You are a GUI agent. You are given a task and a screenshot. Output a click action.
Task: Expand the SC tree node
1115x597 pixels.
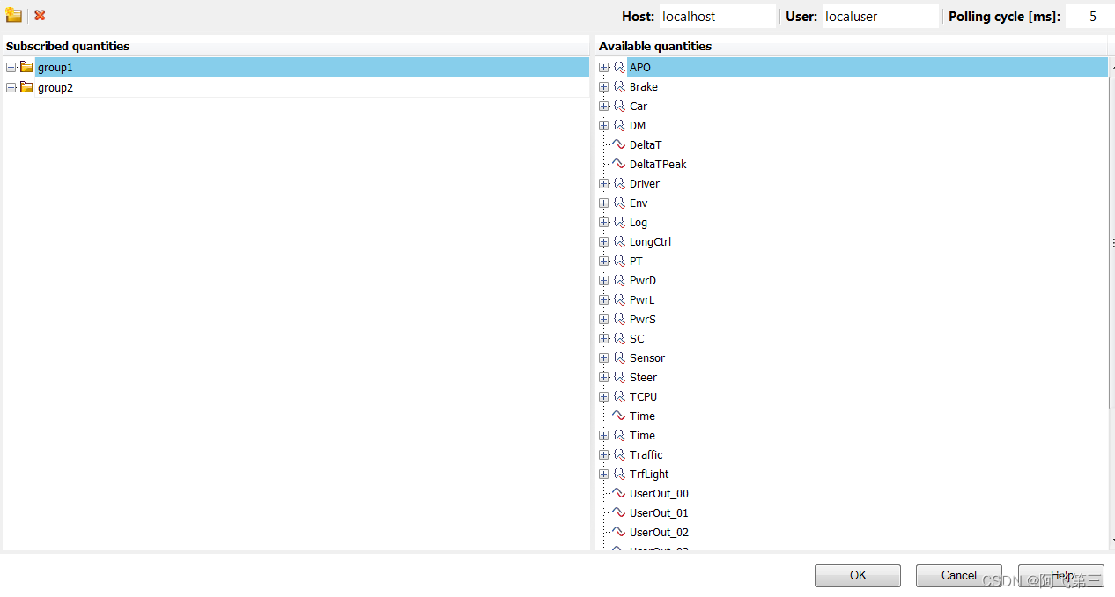604,339
